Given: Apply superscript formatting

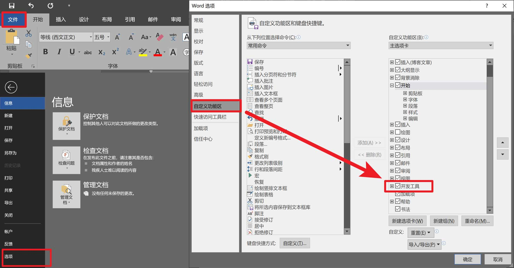Looking at the screenshot, I should [115, 51].
